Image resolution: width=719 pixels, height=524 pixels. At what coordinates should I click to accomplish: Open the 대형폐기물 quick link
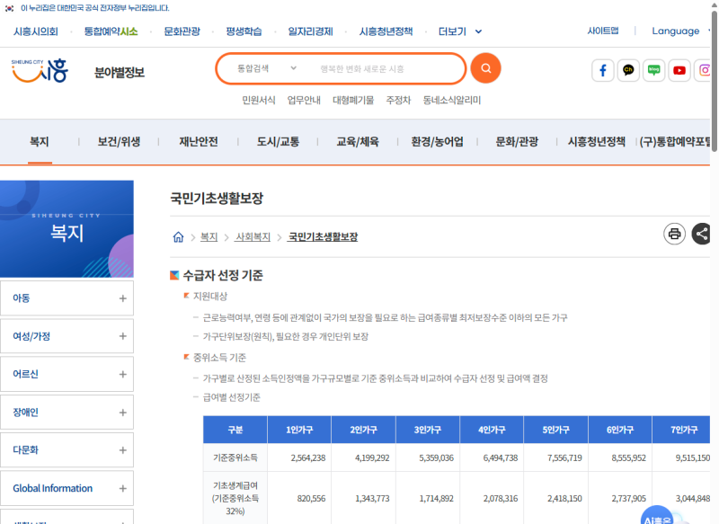coord(353,100)
